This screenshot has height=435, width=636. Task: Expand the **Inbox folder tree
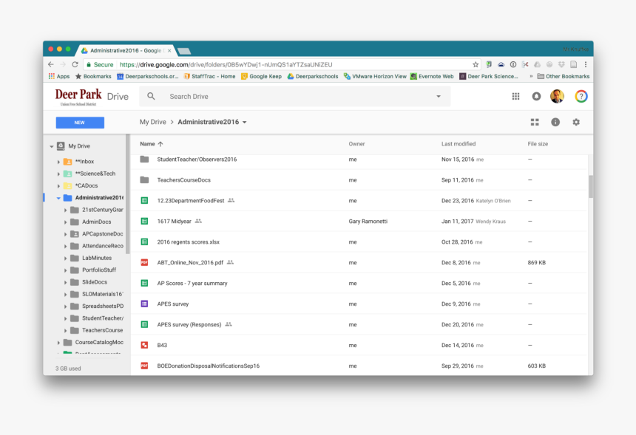(x=58, y=162)
